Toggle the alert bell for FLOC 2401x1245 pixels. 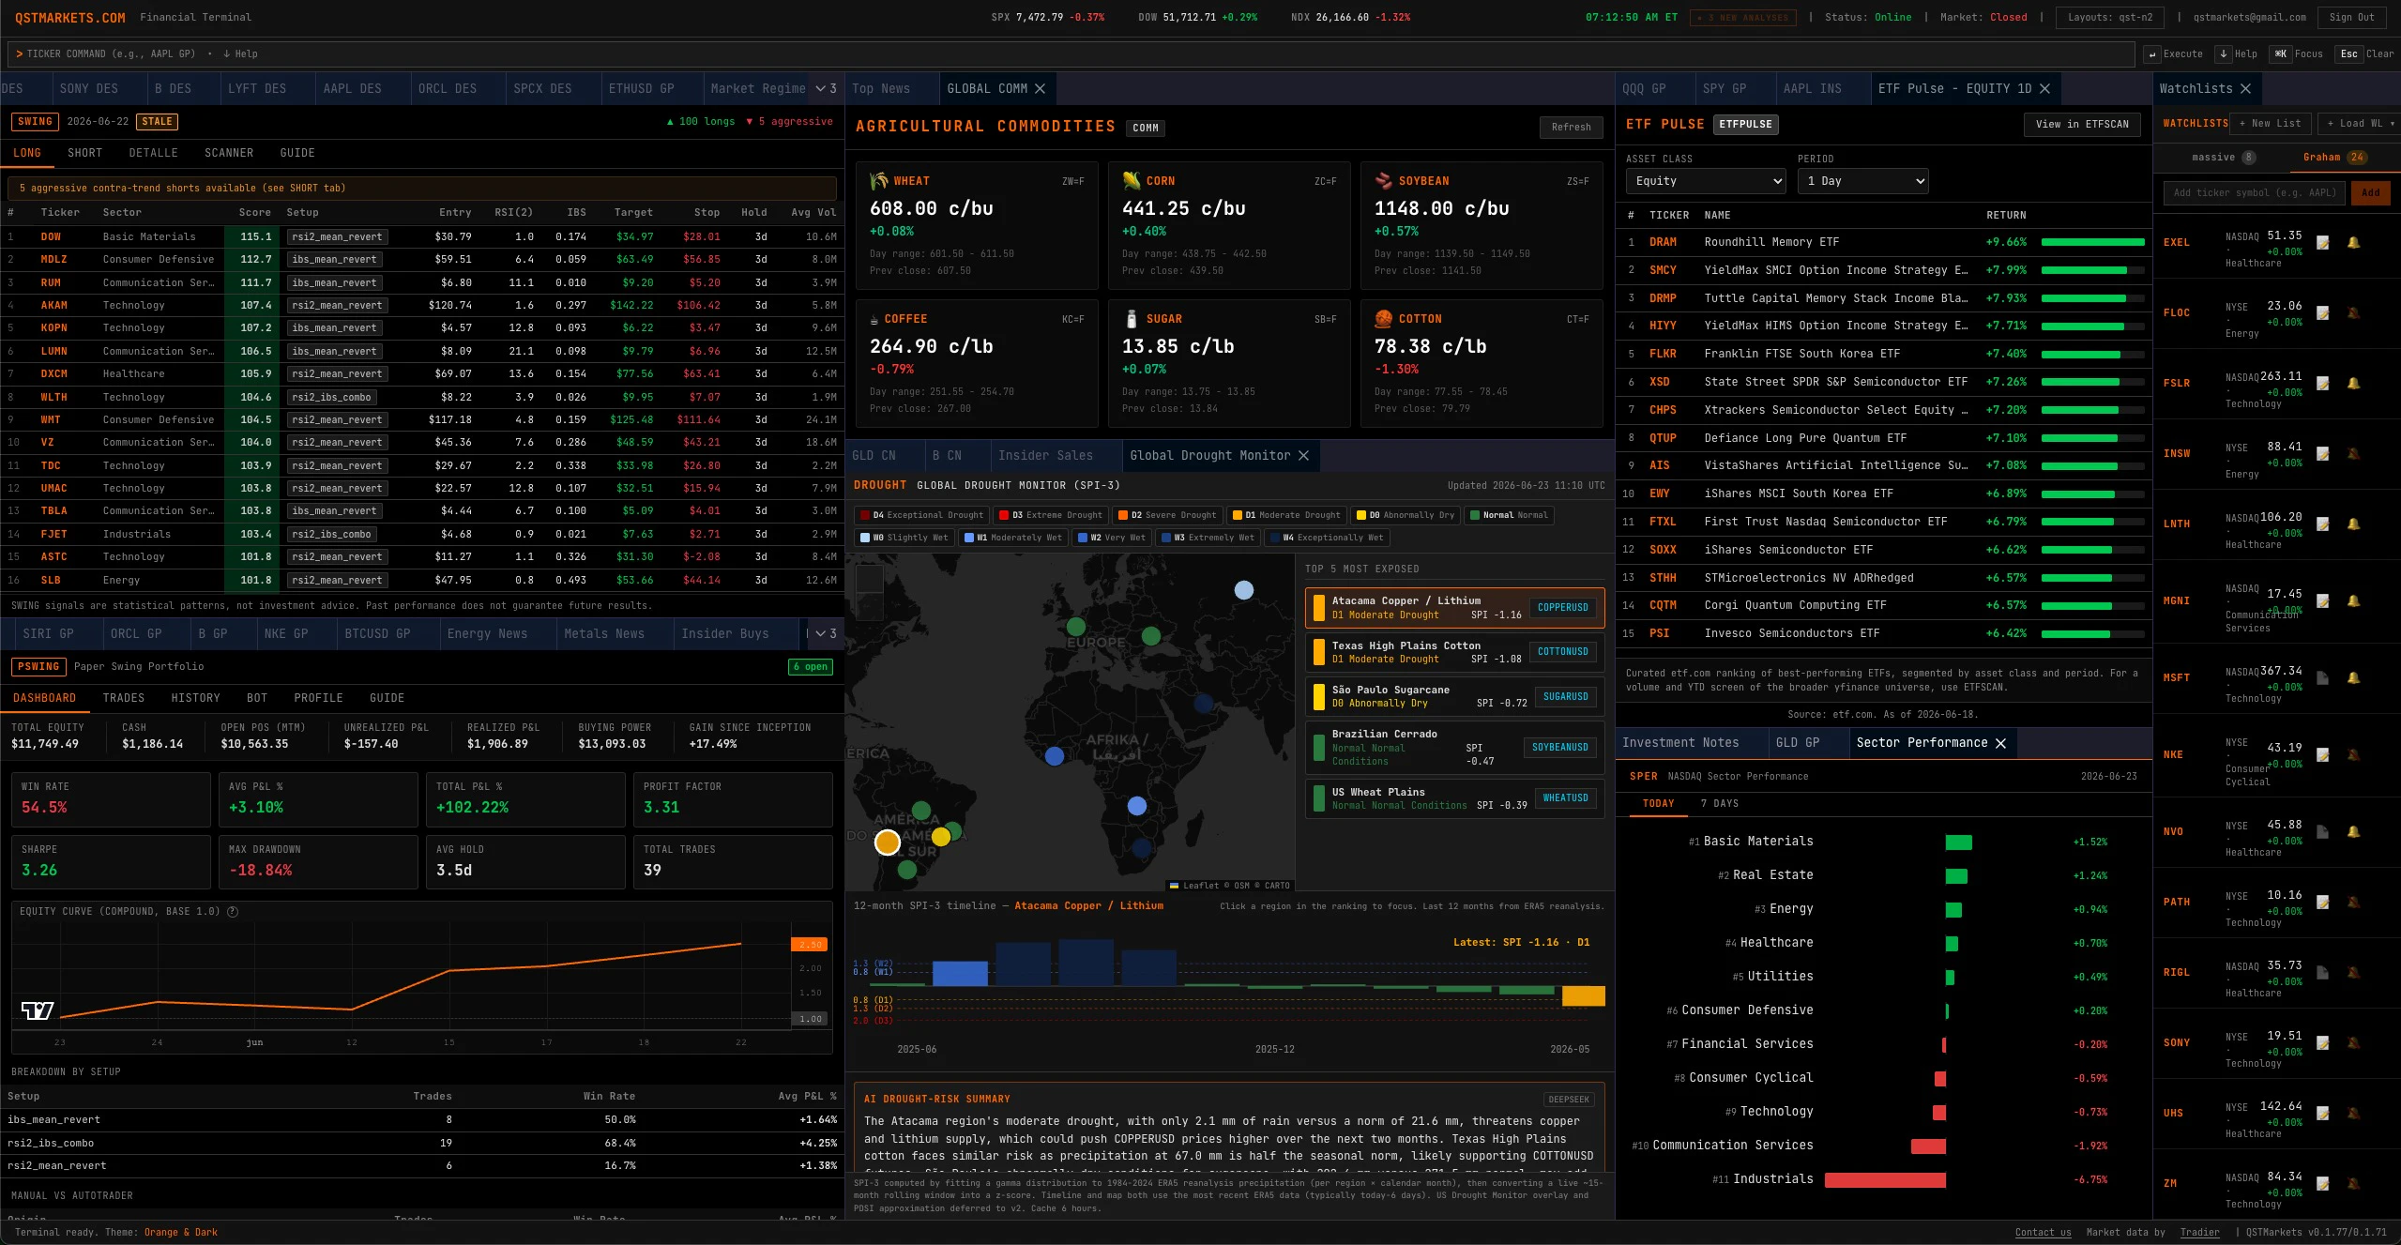click(x=2353, y=313)
